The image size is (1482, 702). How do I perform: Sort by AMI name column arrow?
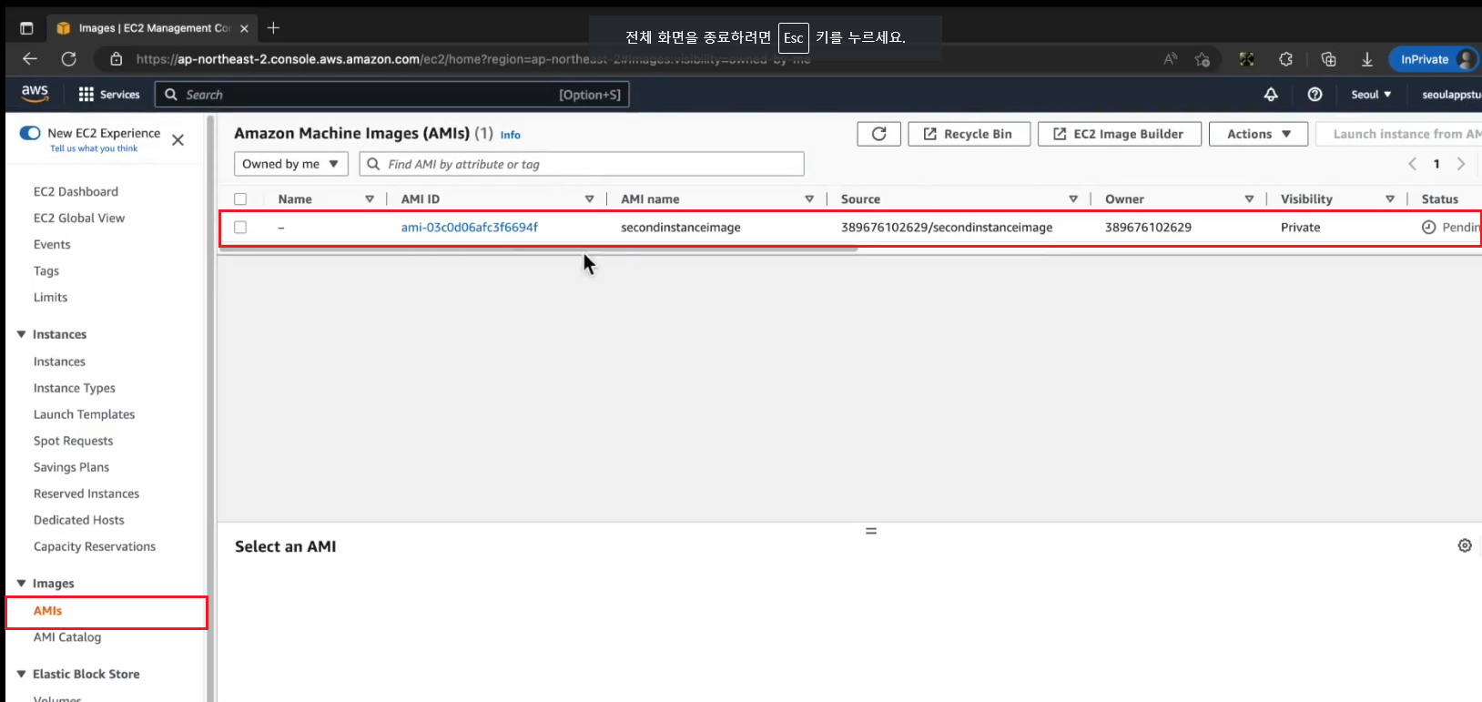(x=809, y=199)
